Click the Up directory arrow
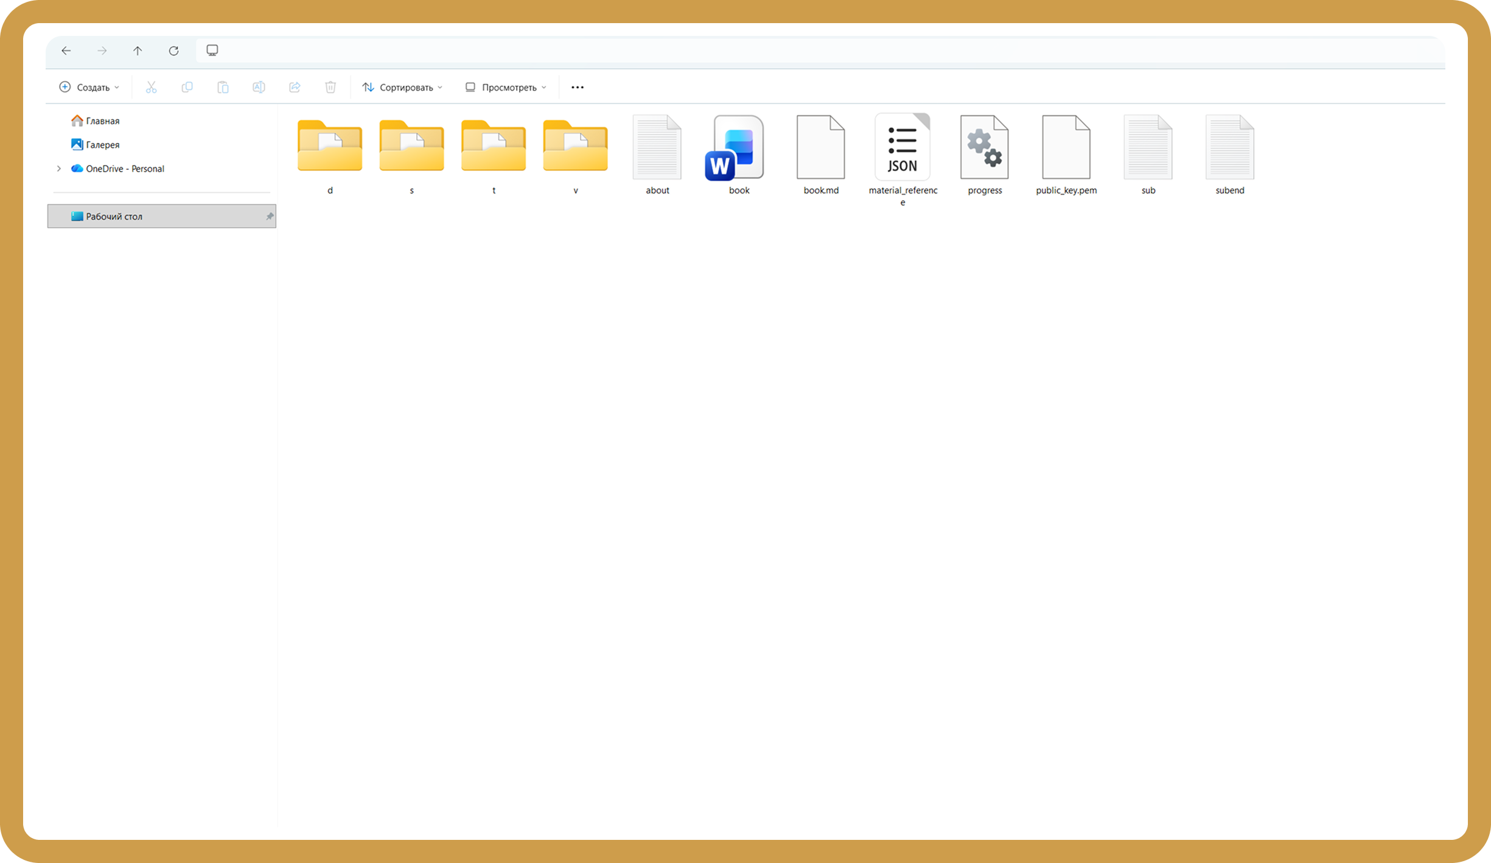 coord(138,51)
